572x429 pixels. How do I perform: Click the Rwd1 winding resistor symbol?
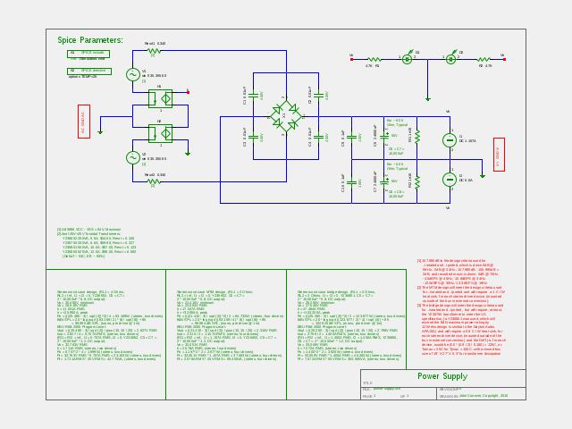[x=154, y=51]
